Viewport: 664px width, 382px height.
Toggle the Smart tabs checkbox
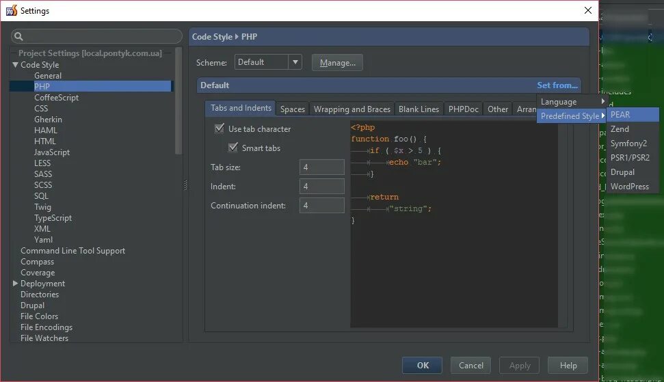pyautogui.click(x=233, y=147)
